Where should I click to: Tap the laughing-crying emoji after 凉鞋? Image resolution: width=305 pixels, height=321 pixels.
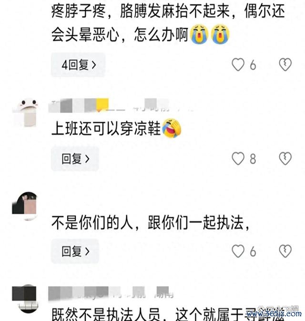pos(172,128)
